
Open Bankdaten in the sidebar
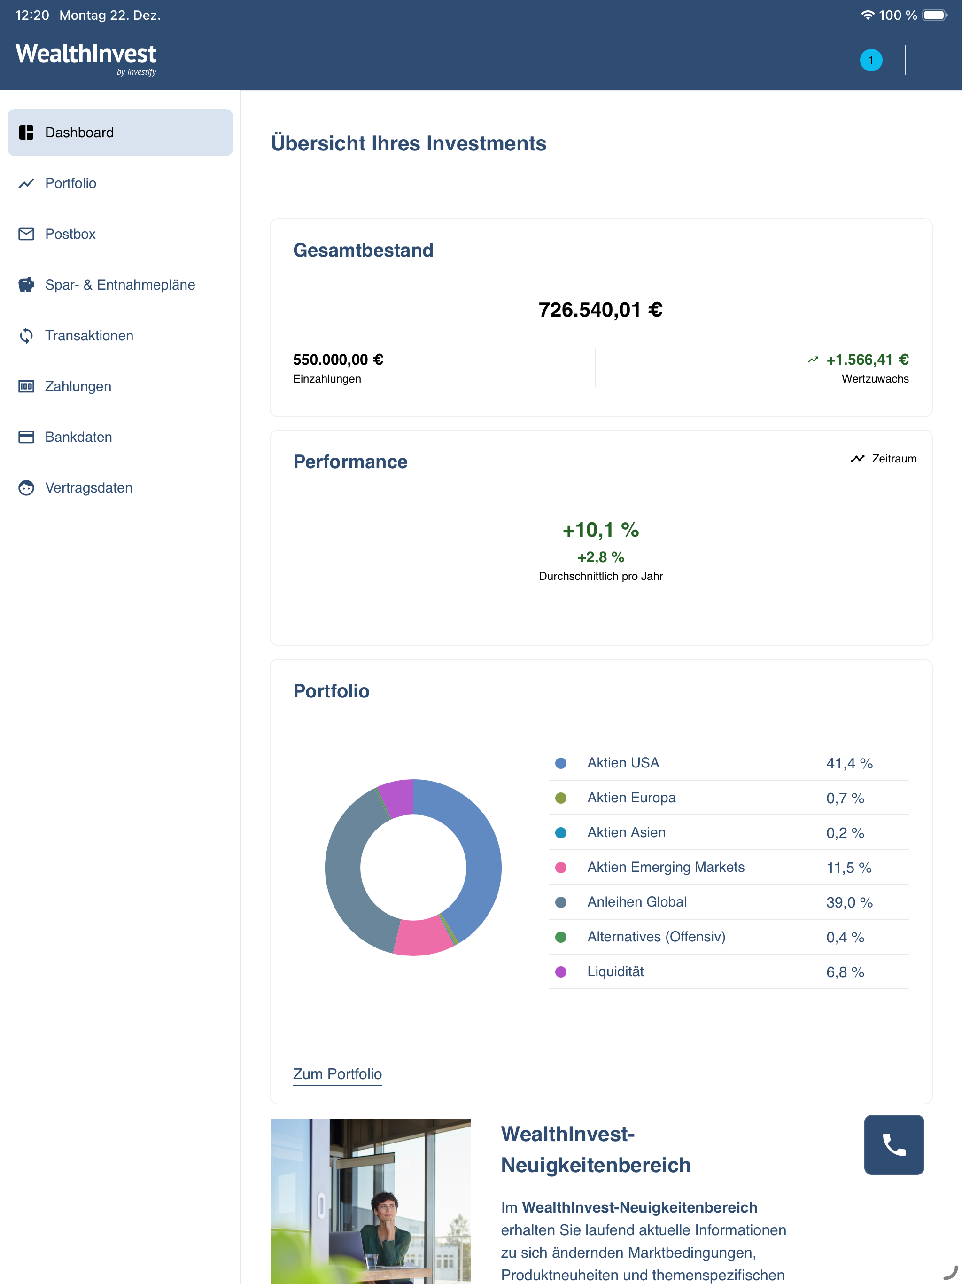(120, 437)
